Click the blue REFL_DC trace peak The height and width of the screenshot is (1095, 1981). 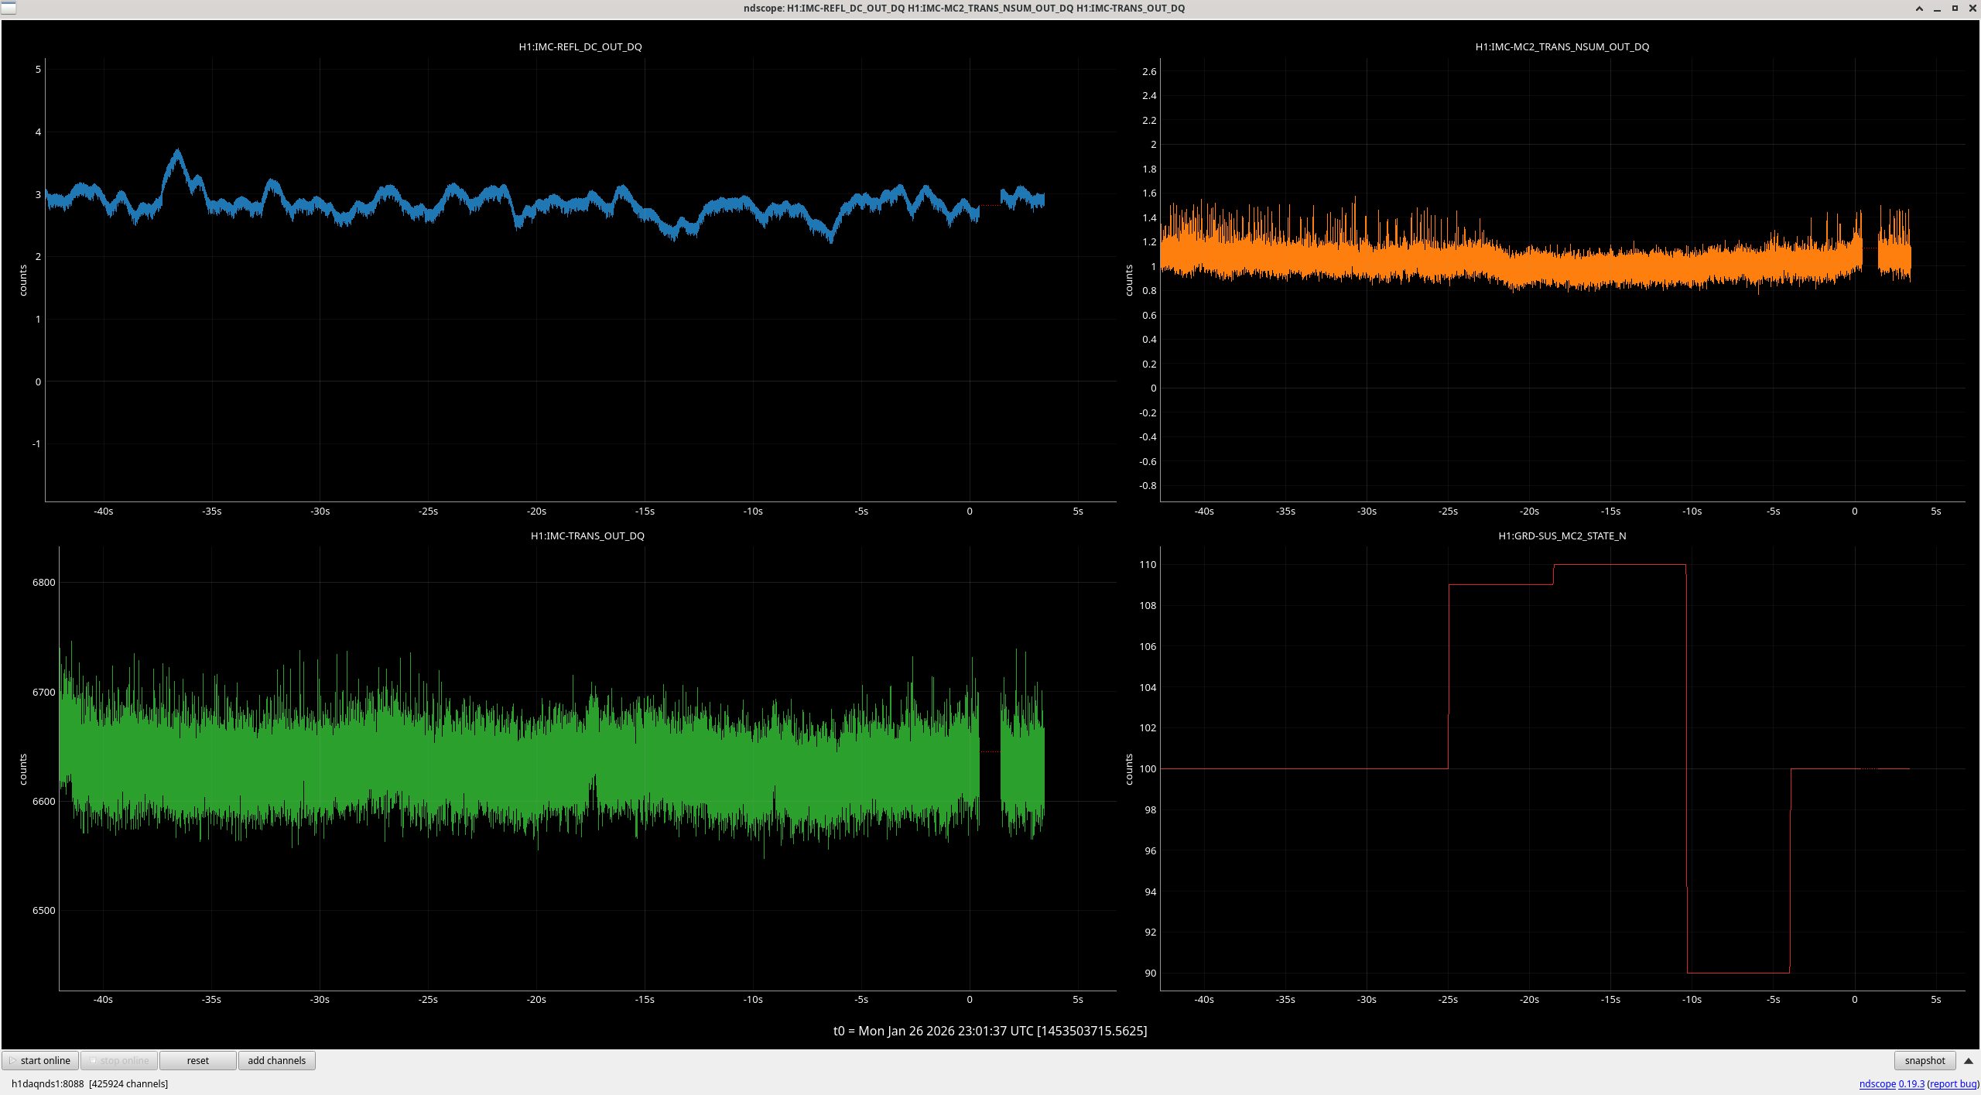178,153
